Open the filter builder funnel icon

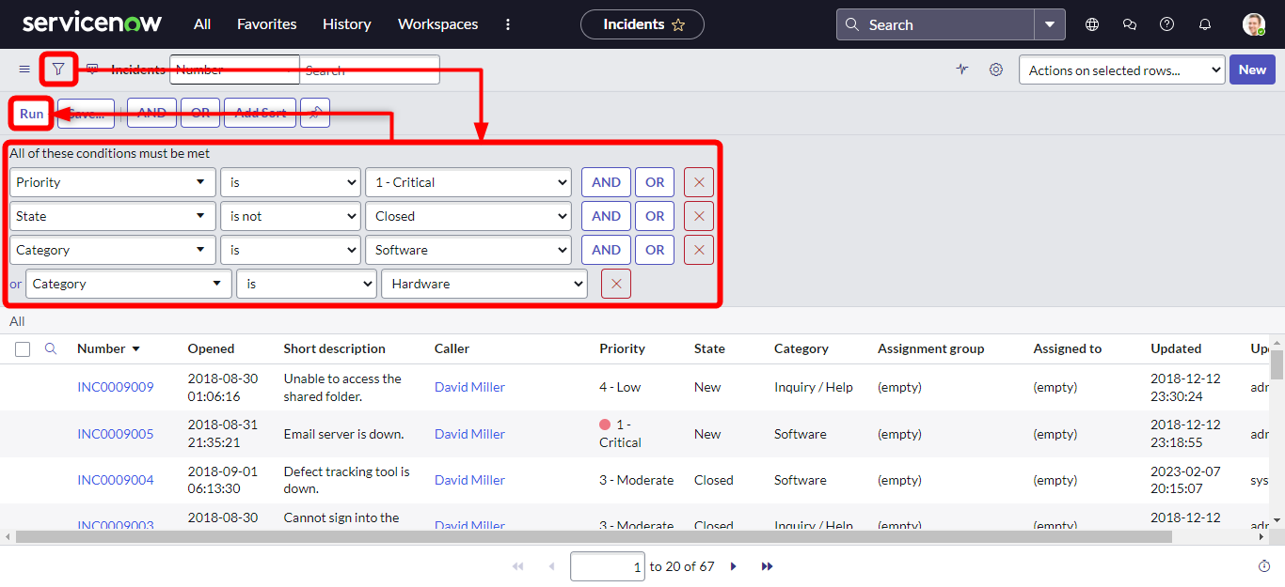tap(57, 69)
